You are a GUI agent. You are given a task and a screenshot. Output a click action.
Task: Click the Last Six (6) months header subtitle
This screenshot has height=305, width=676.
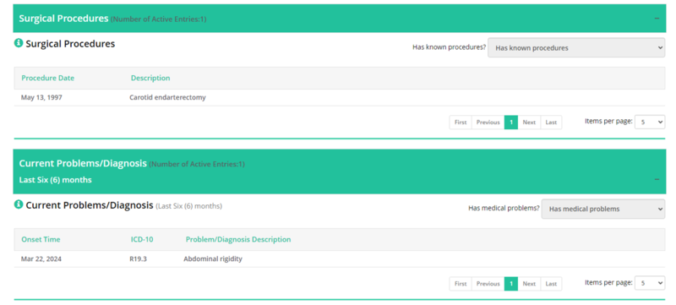[x=55, y=180]
